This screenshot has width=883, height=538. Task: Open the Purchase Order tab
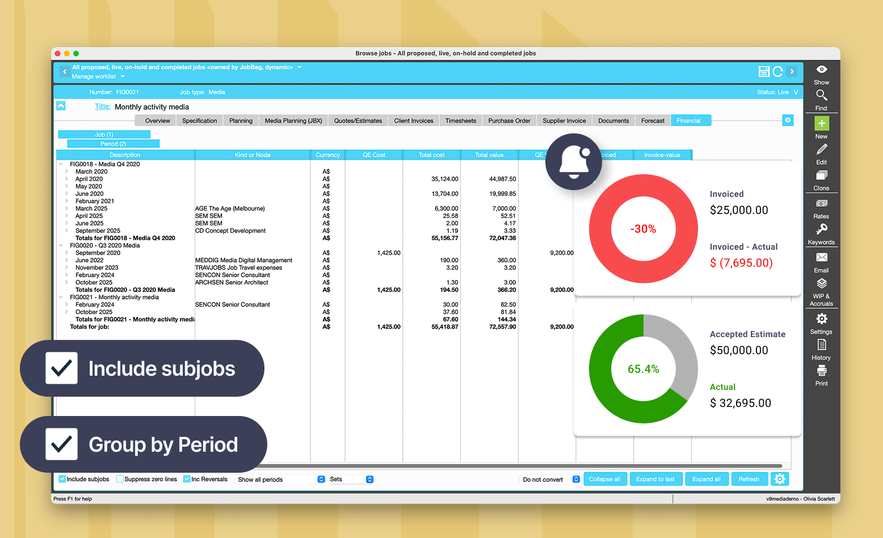coord(509,121)
